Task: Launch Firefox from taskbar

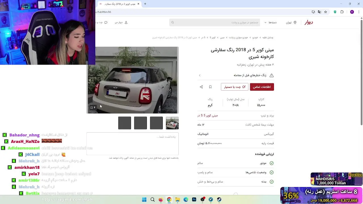Action: point(161,199)
